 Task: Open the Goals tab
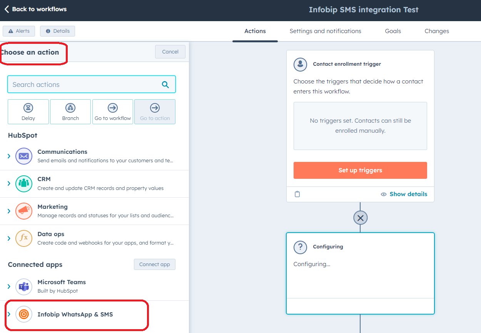[393, 31]
